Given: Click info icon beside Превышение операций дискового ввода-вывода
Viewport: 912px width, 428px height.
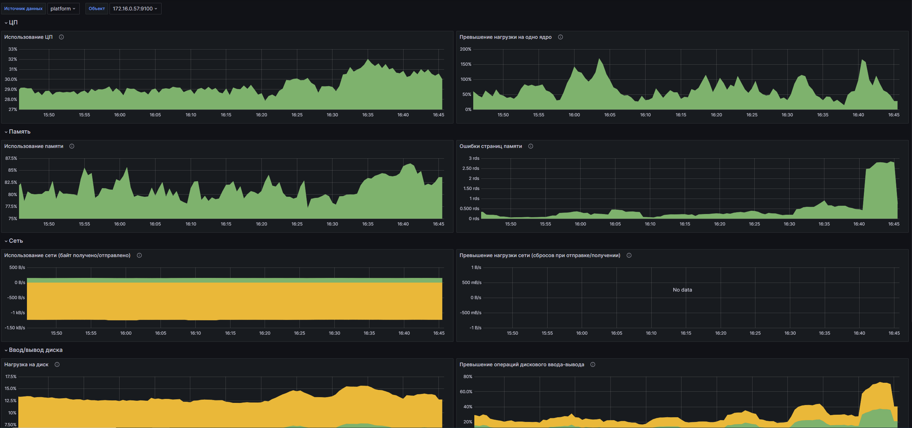Looking at the screenshot, I should click(x=593, y=364).
